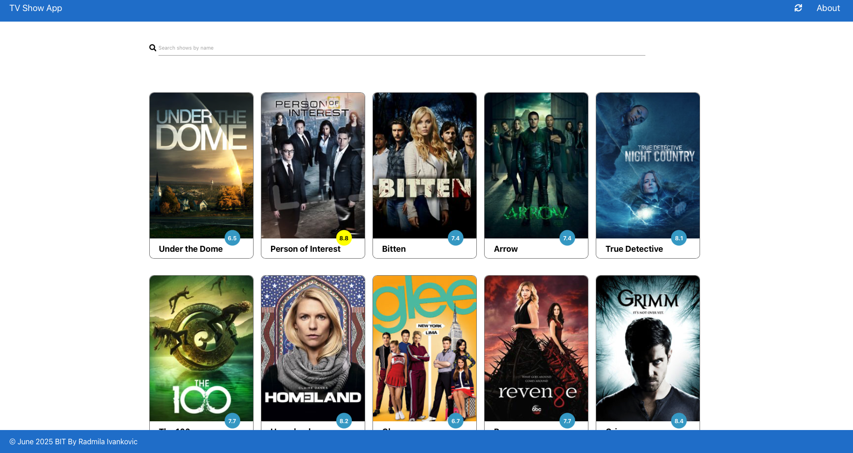This screenshot has width=853, height=453.
Task: Click the refresh icon in header
Action: pos(798,8)
